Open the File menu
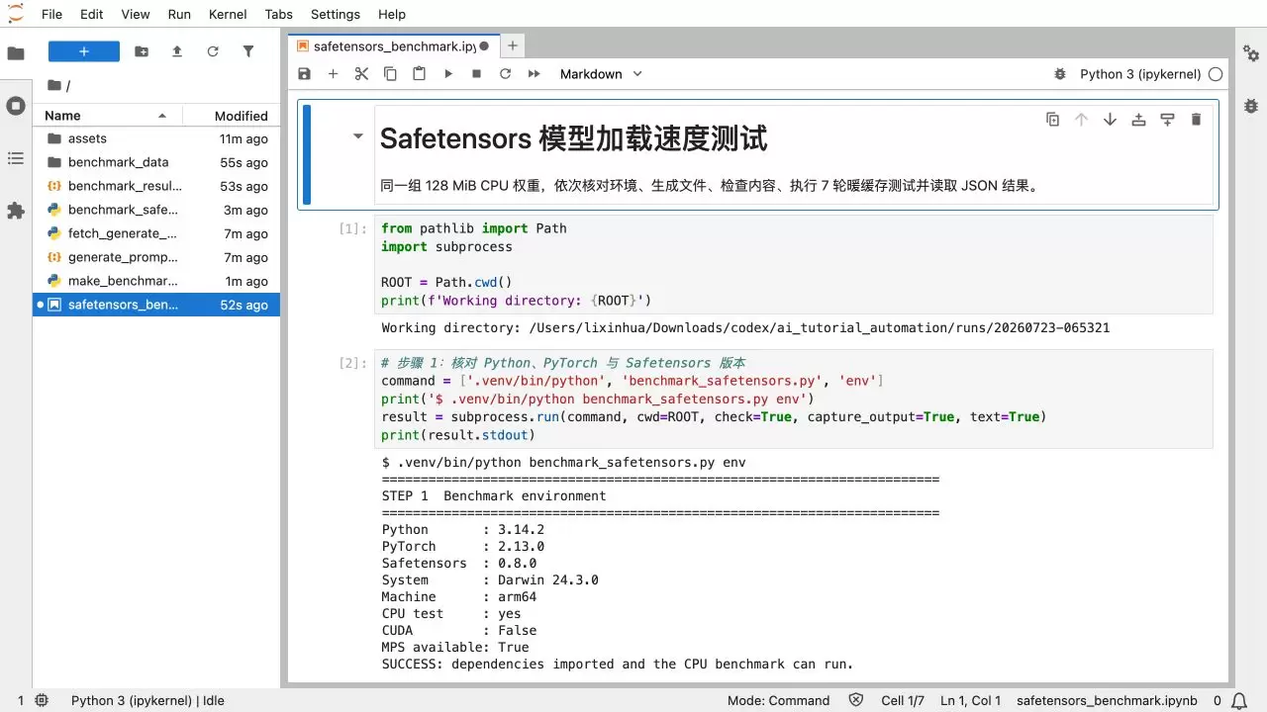The image size is (1267, 712). pyautogui.click(x=51, y=14)
